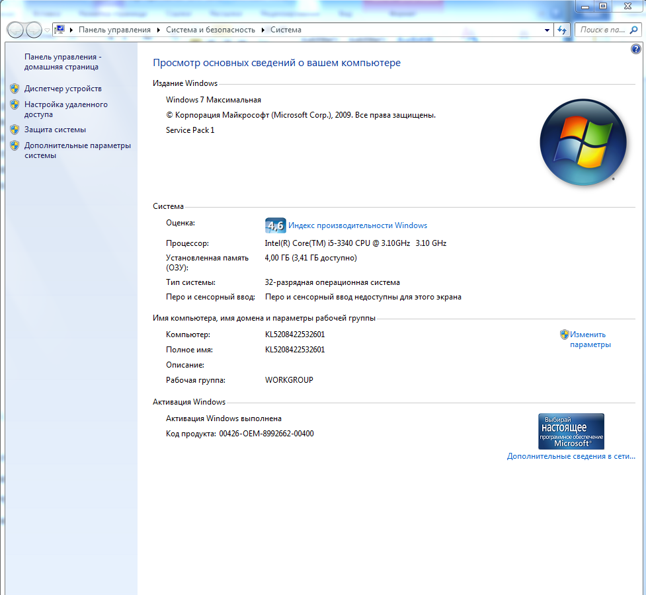Click the 4,6 performance score badge
The width and height of the screenshot is (646, 595).
click(275, 225)
